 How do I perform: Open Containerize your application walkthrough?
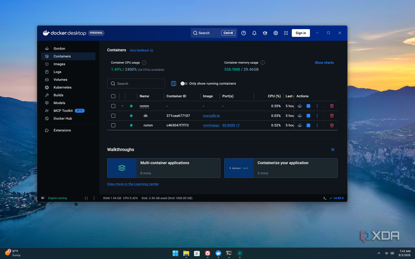click(281, 168)
